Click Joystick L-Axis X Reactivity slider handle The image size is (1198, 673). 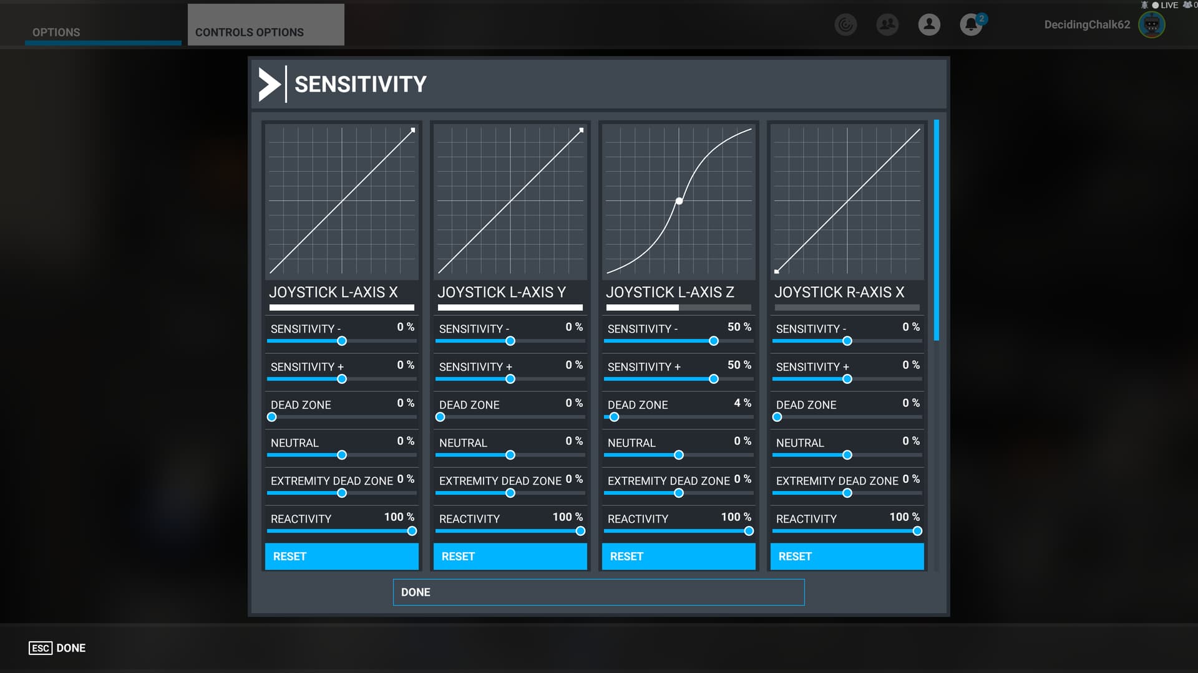412,531
